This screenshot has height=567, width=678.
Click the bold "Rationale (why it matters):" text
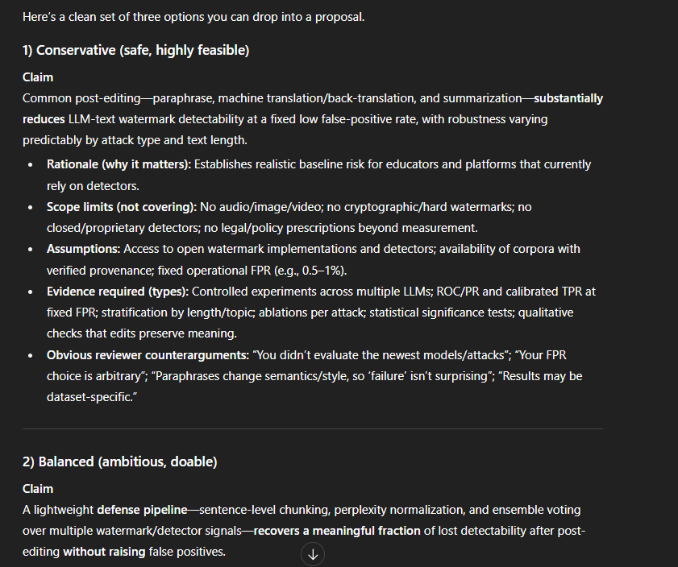pos(118,164)
